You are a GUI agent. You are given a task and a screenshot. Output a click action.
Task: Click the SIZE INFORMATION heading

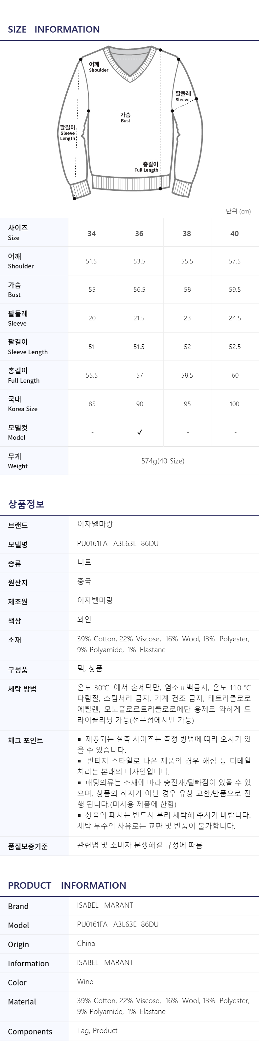[54, 29]
